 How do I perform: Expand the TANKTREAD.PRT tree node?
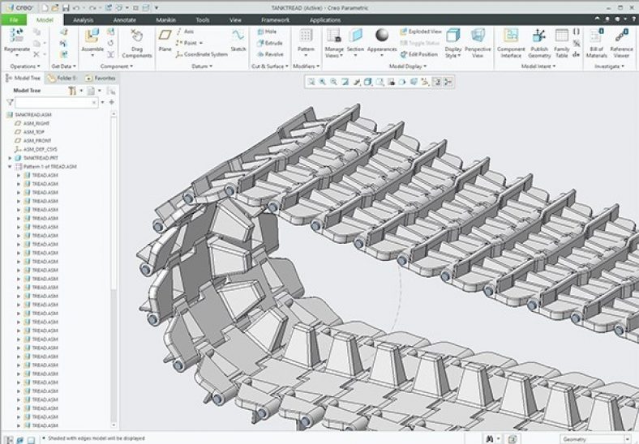point(10,158)
